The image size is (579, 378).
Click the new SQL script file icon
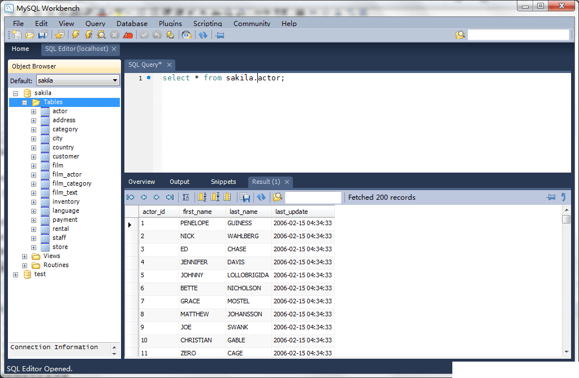pos(18,35)
